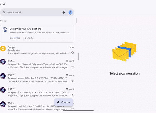Select avatar of Fri Apr 11 3pm email
The height and width of the screenshot is (113, 156).
tap(3, 90)
